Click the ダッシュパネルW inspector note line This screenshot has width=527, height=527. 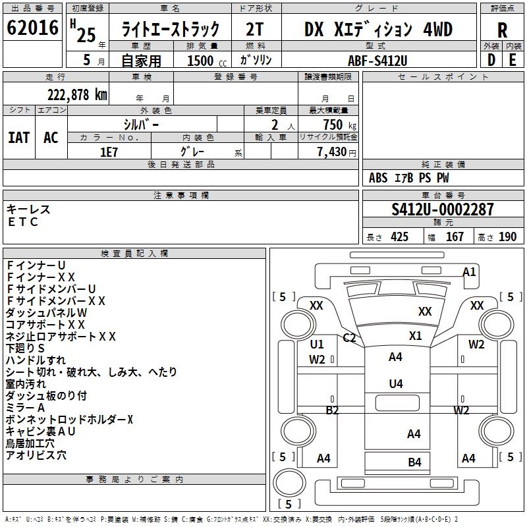tap(46, 312)
